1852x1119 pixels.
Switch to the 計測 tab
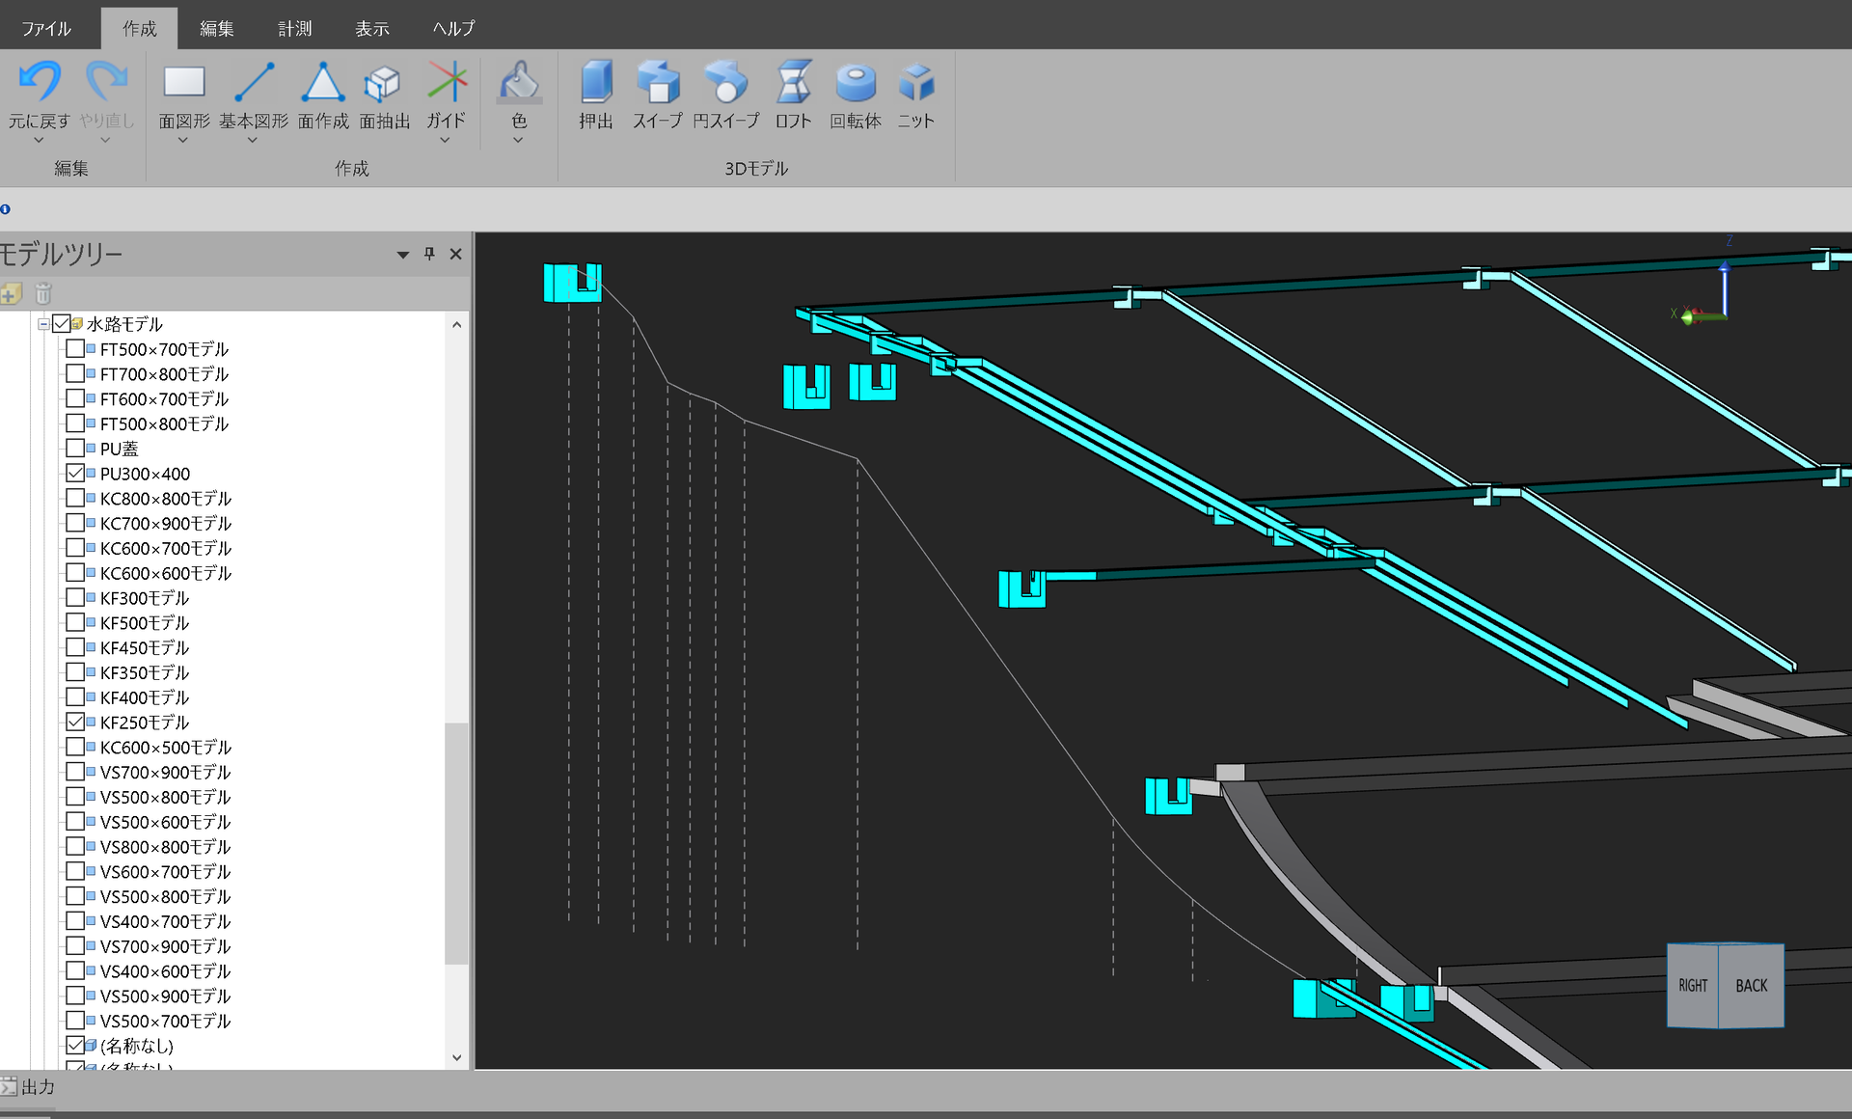click(x=294, y=28)
